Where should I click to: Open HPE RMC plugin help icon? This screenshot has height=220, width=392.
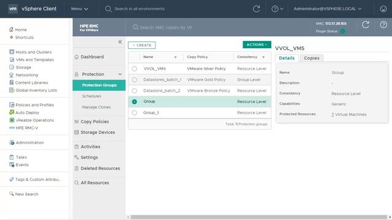click(383, 24)
